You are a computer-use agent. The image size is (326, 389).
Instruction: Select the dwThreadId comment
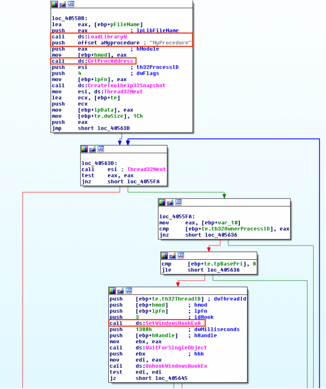(x=230, y=299)
